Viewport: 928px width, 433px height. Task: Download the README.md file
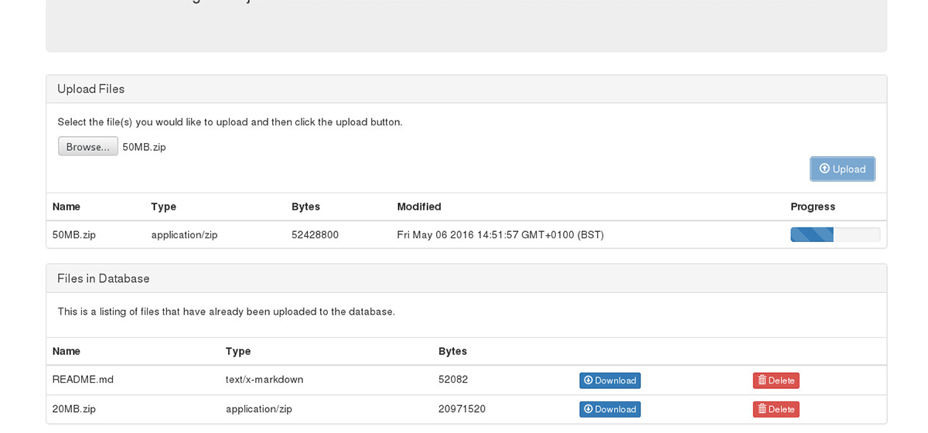point(610,380)
